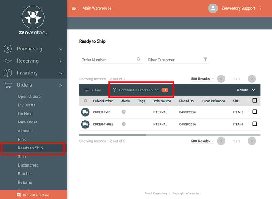Click the Receiving hand icon
This screenshot has height=199, width=272.
tap(8, 61)
